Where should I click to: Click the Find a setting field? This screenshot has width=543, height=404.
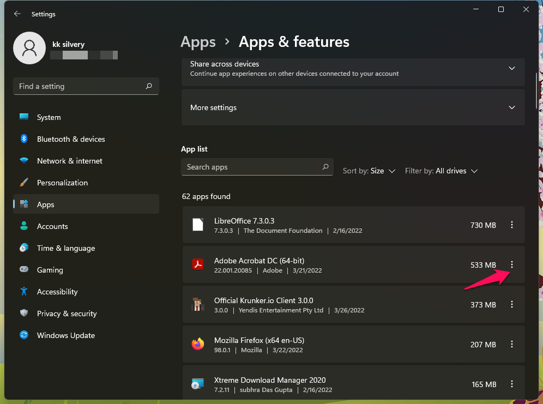click(86, 86)
